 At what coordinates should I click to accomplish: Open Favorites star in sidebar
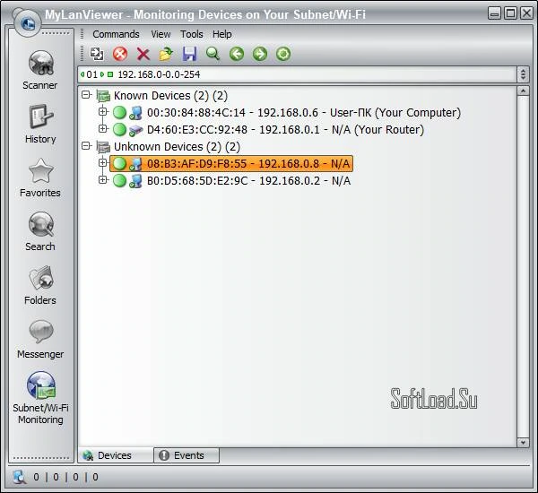tap(40, 177)
